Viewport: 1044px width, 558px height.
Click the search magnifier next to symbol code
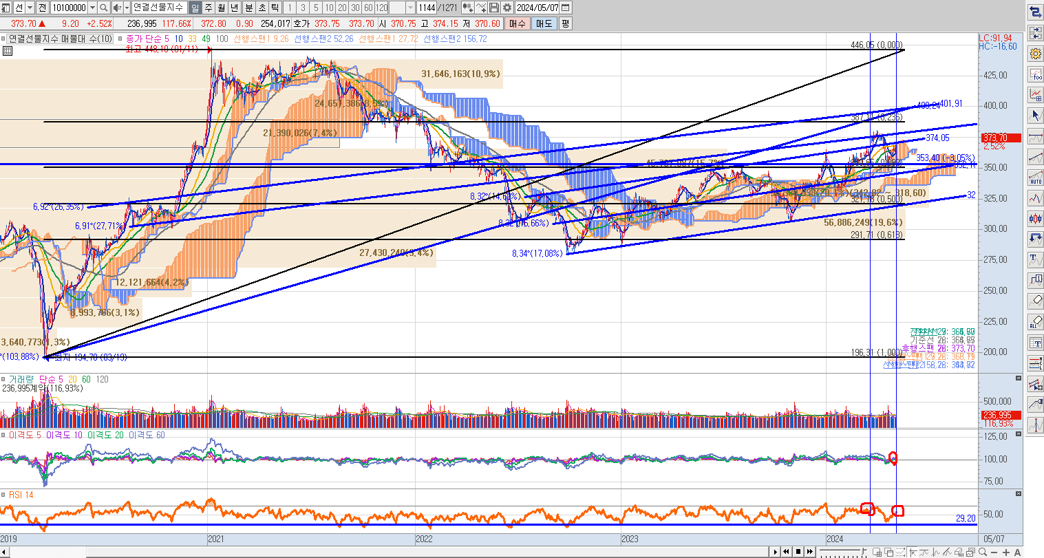(x=103, y=8)
